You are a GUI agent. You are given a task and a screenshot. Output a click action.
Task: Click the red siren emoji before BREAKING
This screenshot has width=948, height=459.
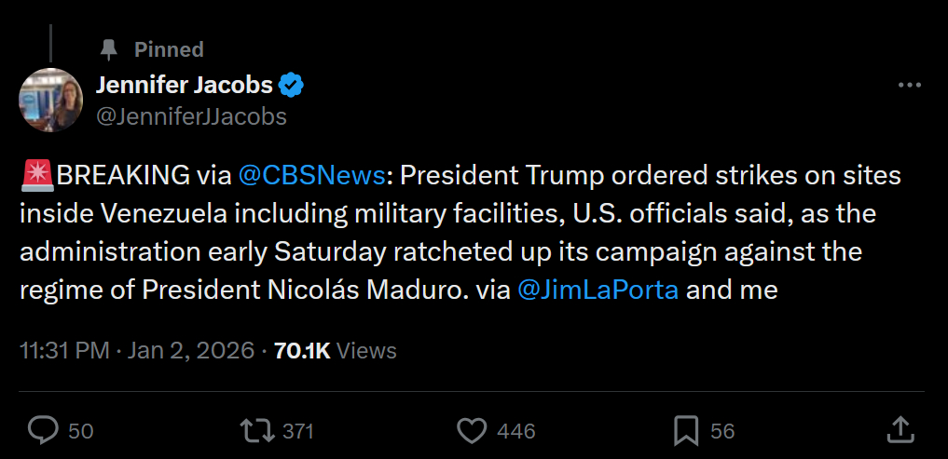point(36,175)
